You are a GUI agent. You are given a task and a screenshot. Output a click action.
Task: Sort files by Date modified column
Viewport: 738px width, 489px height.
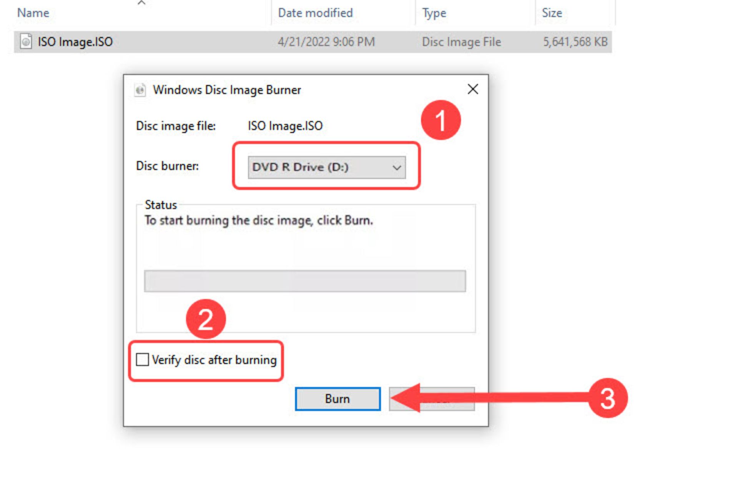[x=315, y=13]
